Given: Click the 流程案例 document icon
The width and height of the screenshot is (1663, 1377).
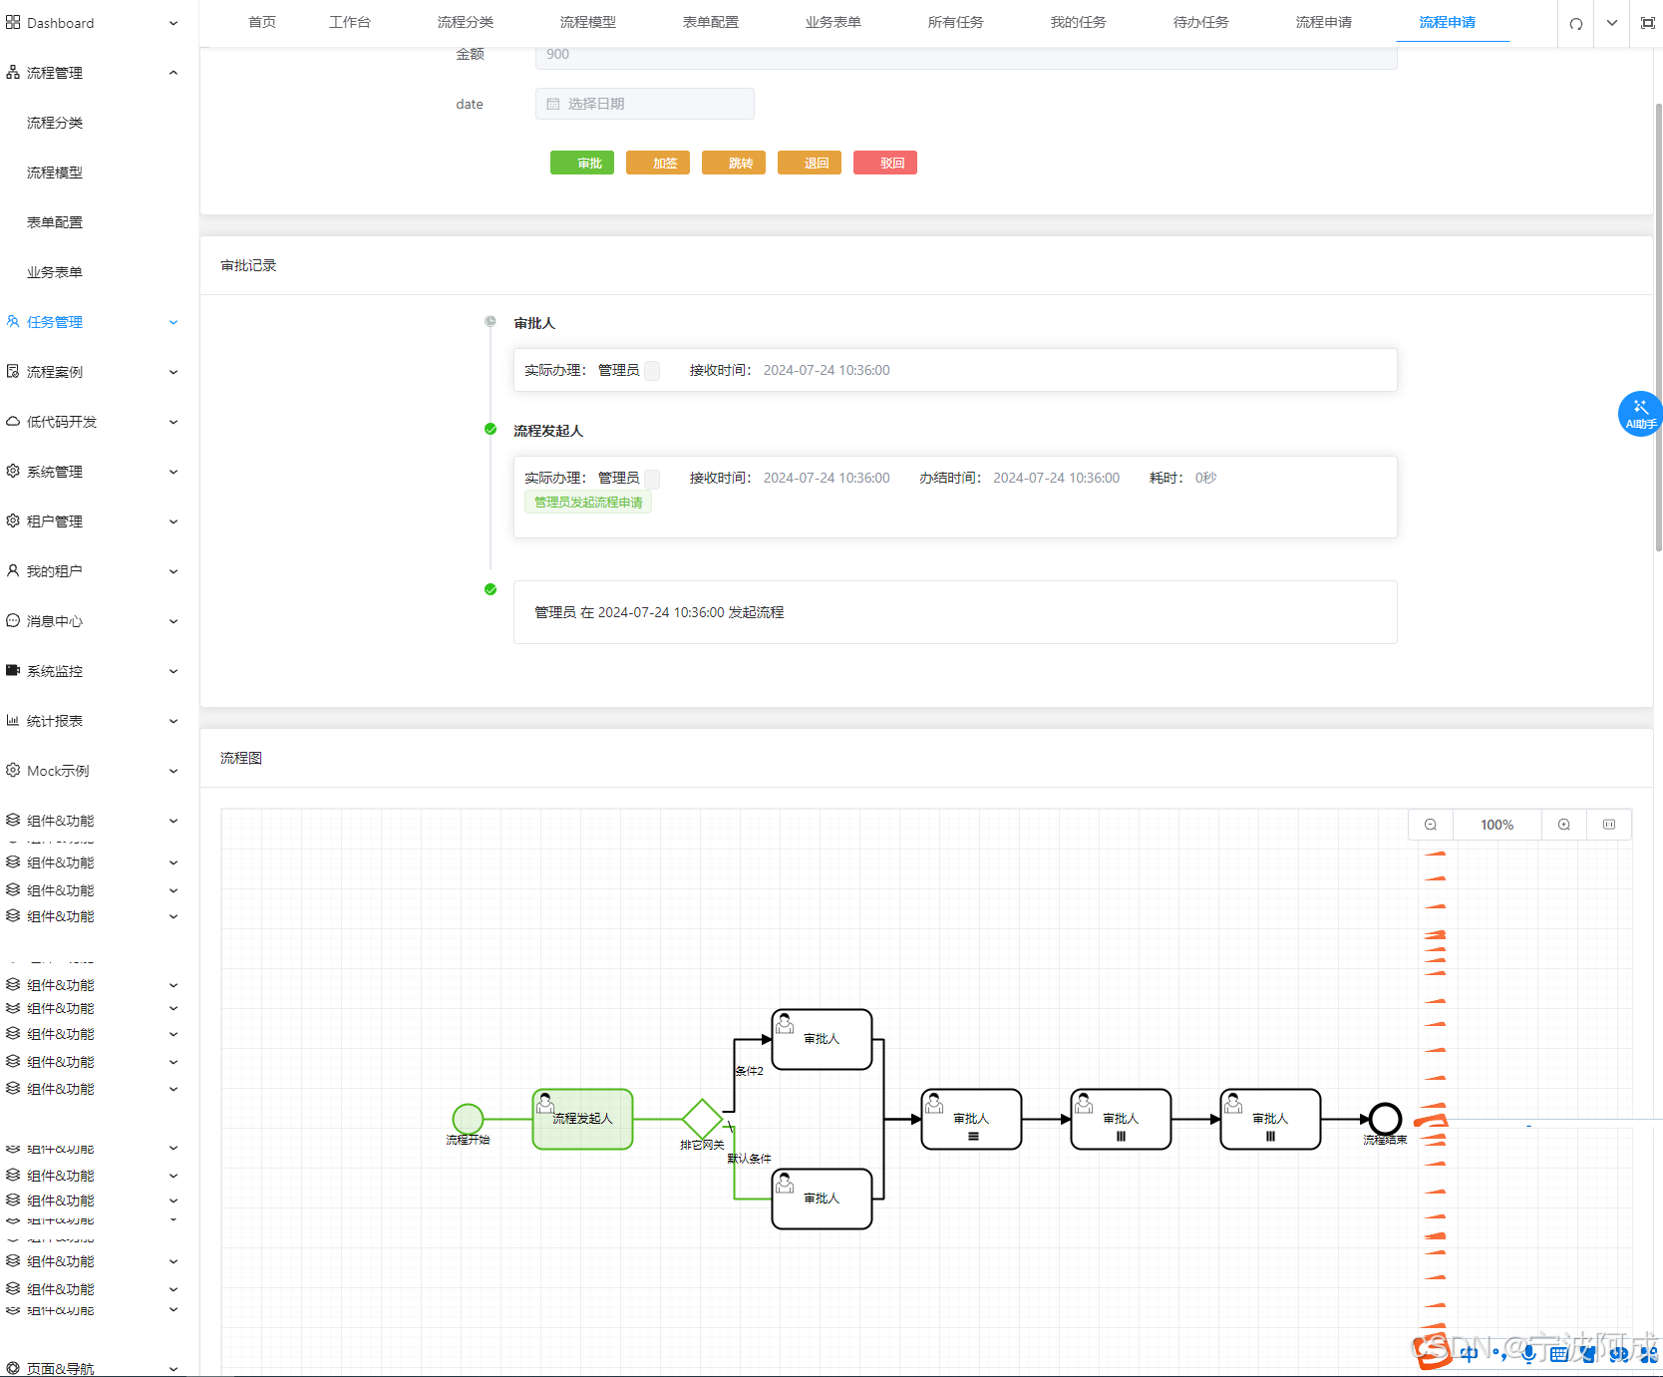Looking at the screenshot, I should tap(13, 371).
